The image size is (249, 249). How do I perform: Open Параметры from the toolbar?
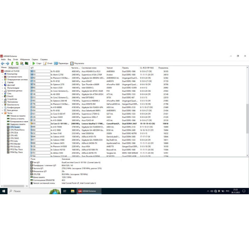pyautogui.click(x=61, y=63)
